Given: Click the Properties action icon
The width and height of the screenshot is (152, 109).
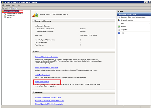Looking at the screenshot, I should [x=119, y=30].
